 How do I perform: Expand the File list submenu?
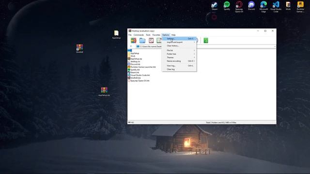179,50
